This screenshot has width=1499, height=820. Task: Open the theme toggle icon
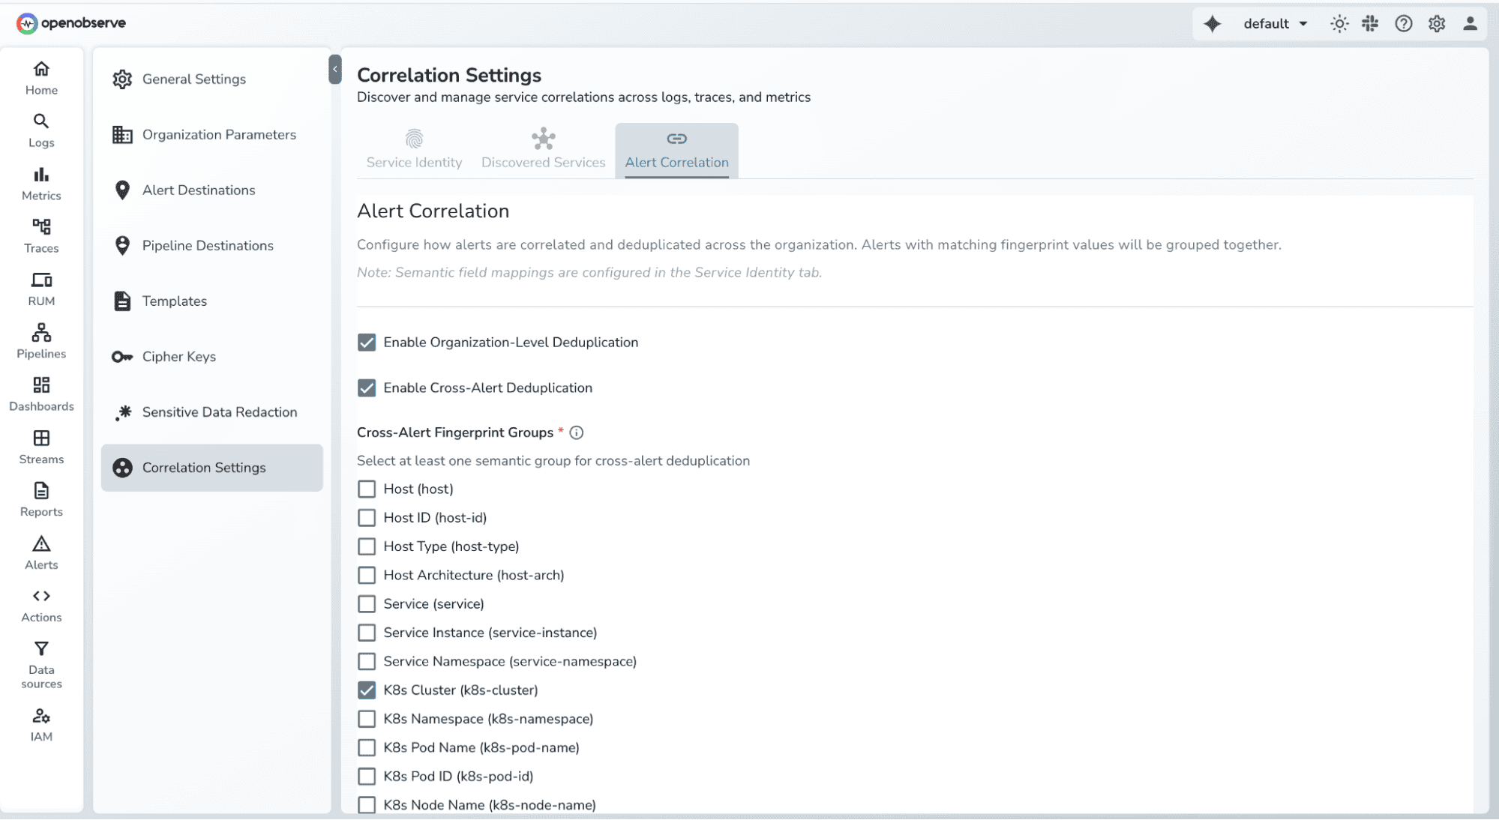pyautogui.click(x=1339, y=23)
